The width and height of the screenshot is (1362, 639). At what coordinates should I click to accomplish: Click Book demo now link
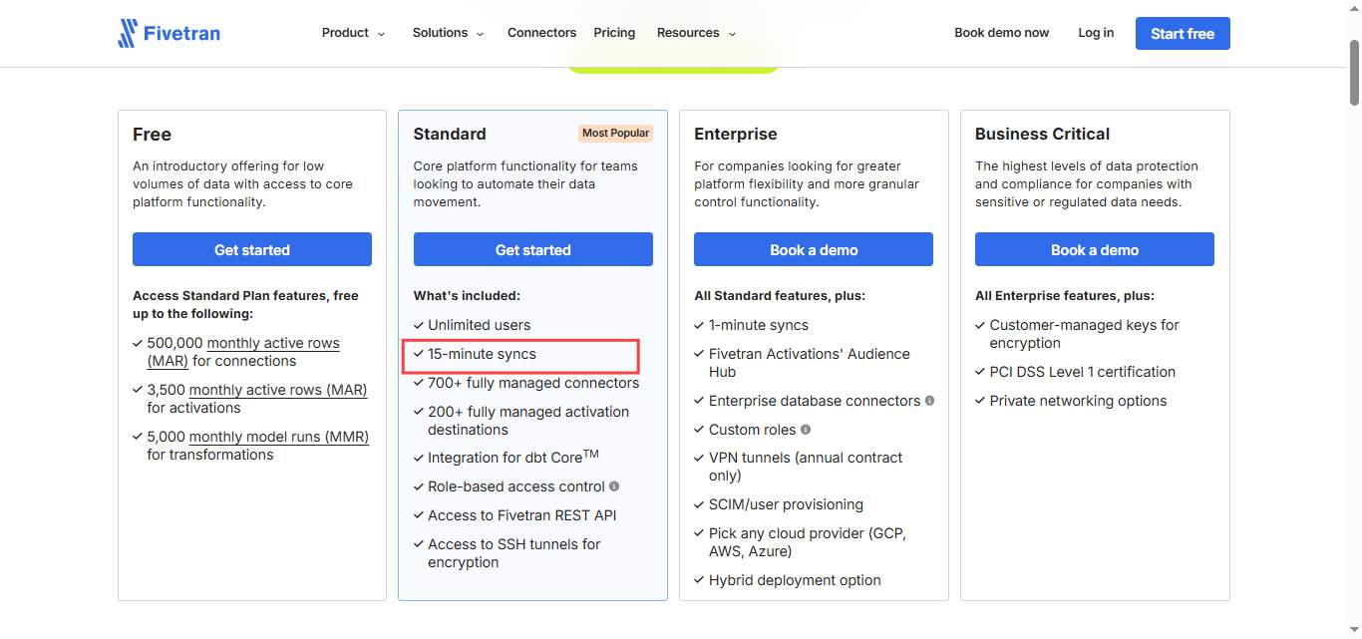1001,33
